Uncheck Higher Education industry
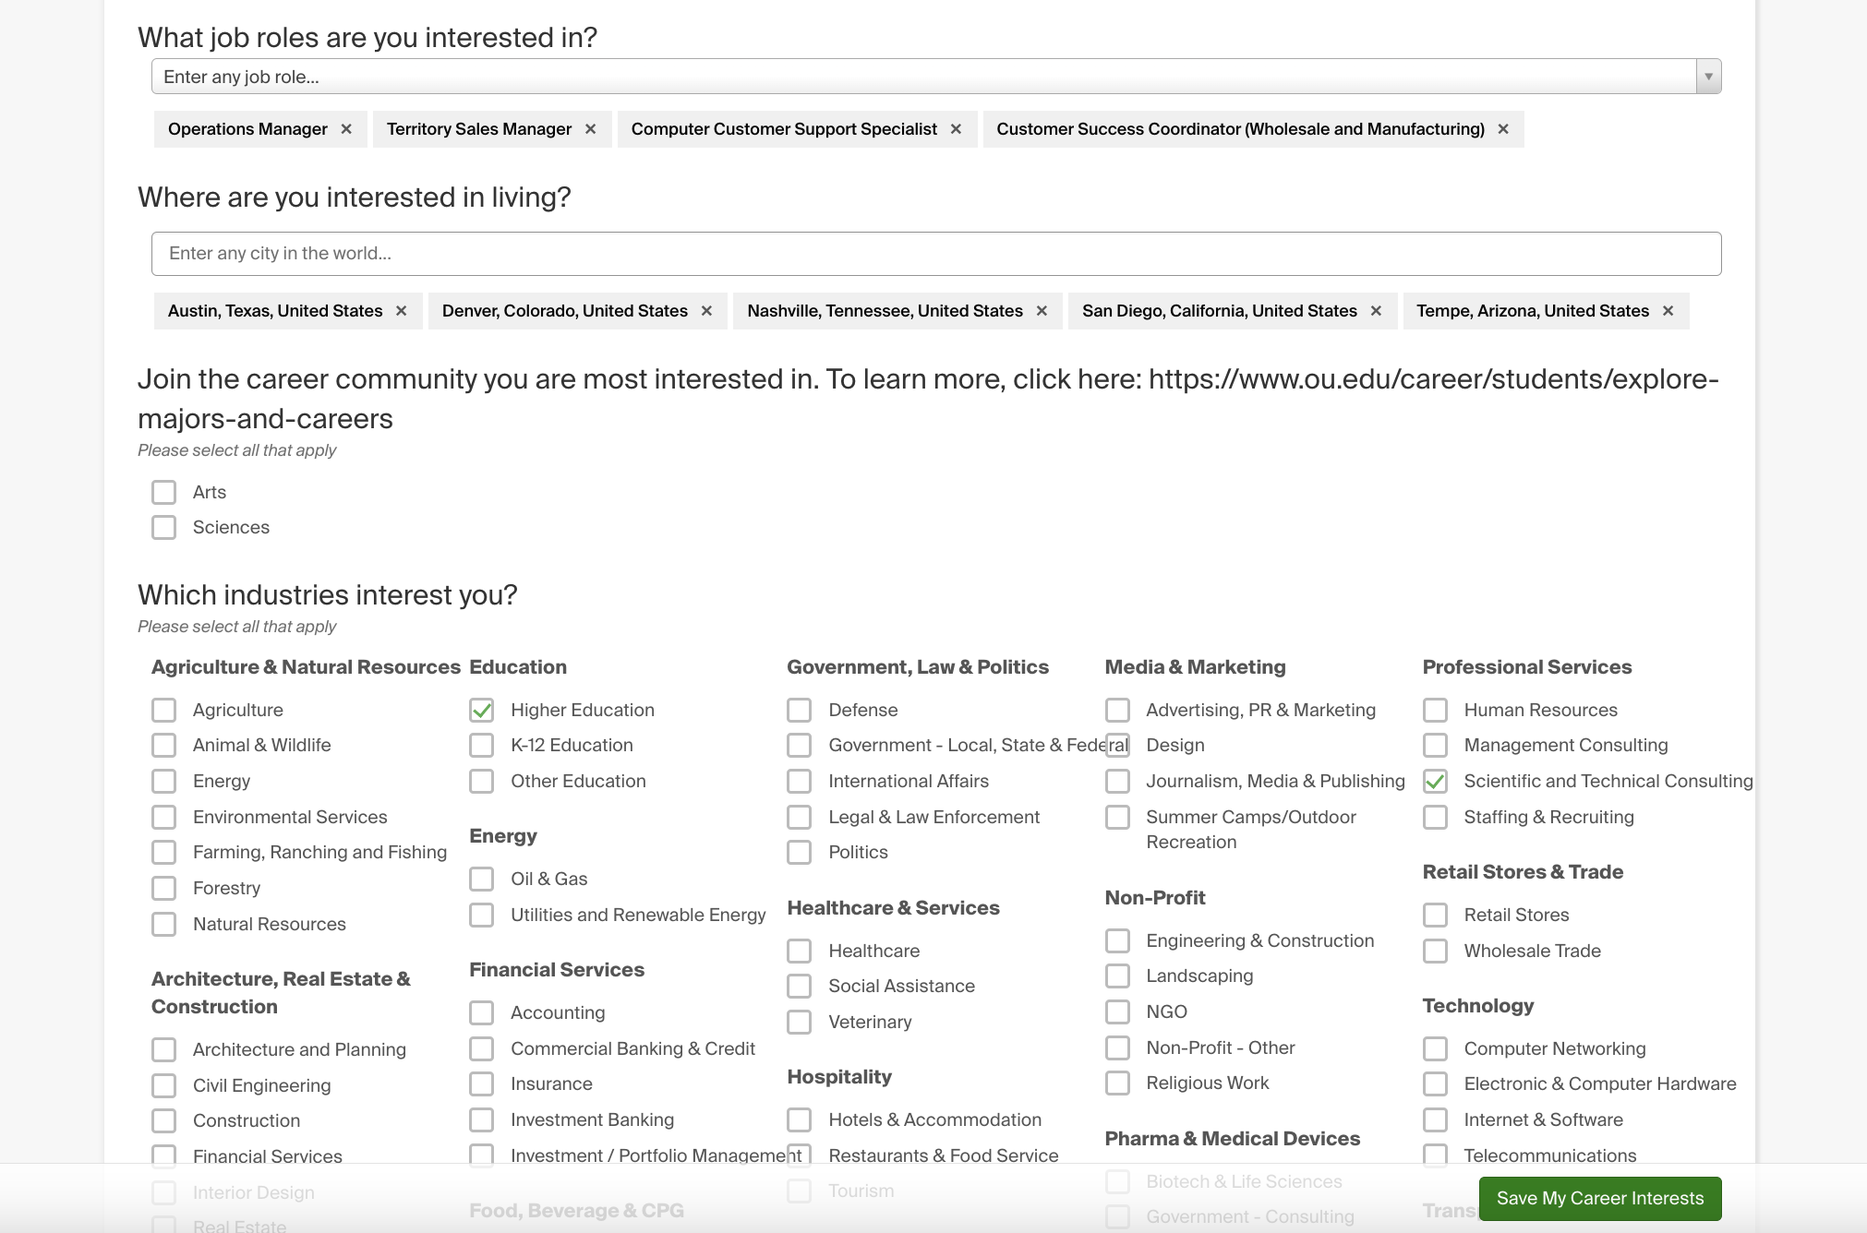Screen dimensions: 1867x1233 482,710
